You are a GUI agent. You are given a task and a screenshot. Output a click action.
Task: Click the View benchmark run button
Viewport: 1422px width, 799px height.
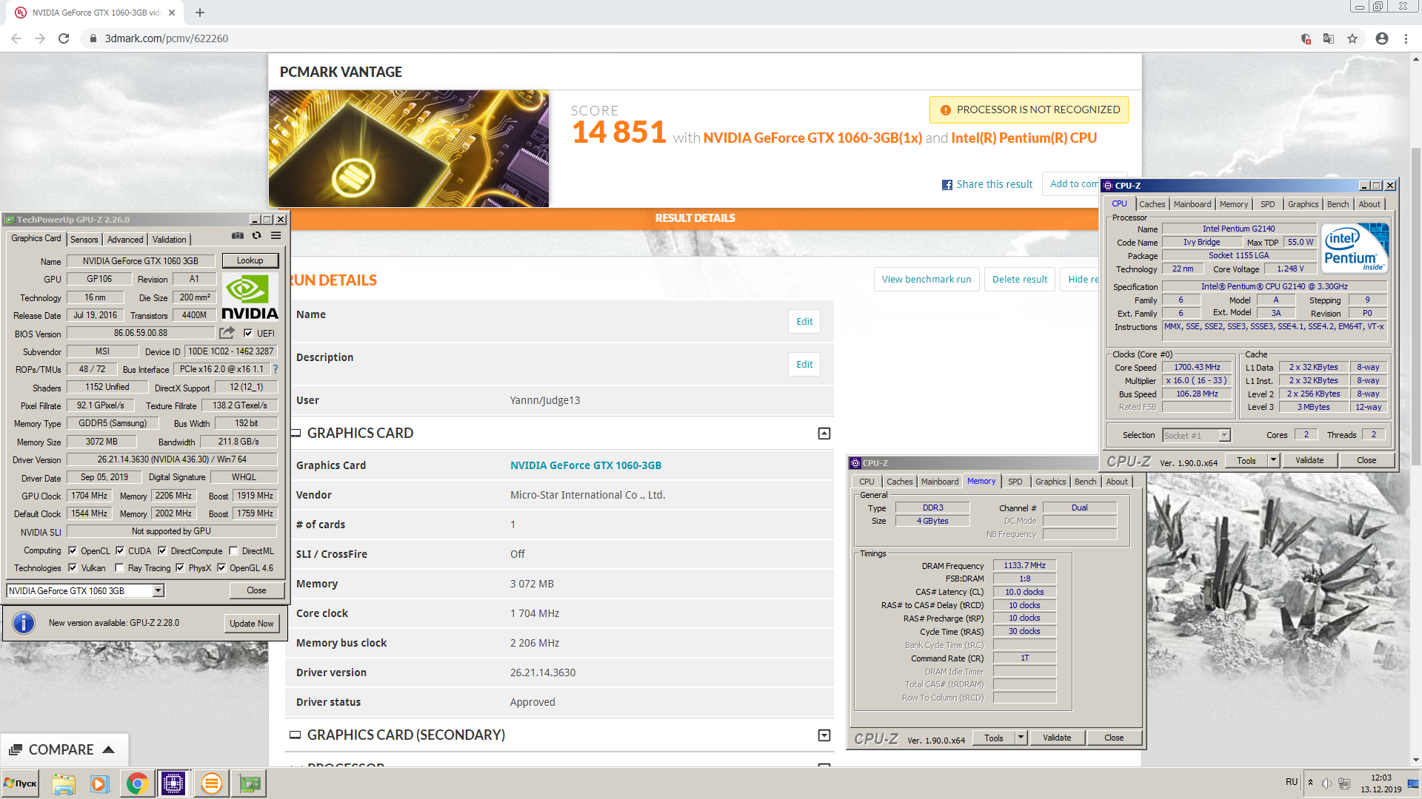[927, 280]
